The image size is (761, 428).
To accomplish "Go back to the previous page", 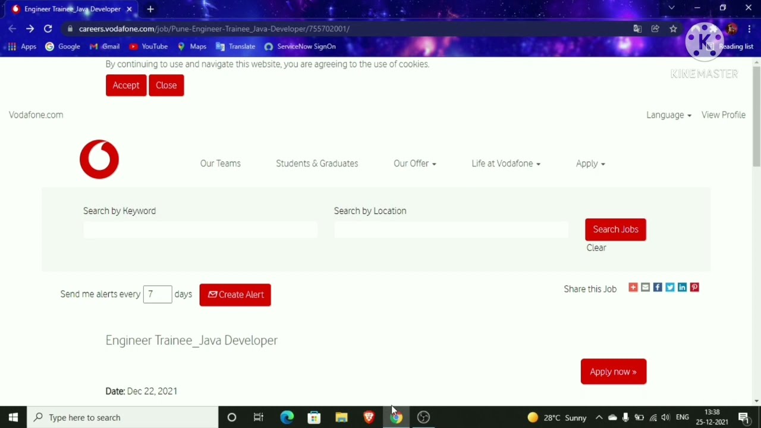I will coord(12,29).
